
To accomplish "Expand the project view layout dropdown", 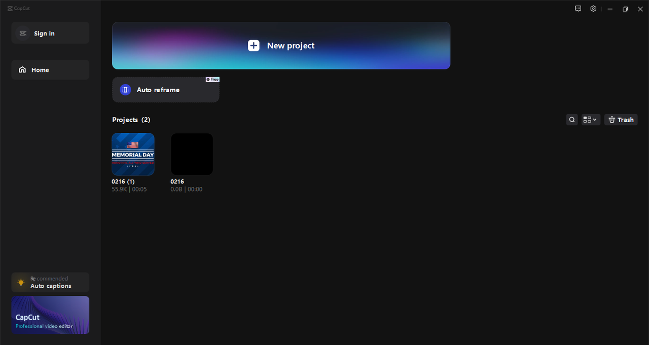I will pos(590,120).
